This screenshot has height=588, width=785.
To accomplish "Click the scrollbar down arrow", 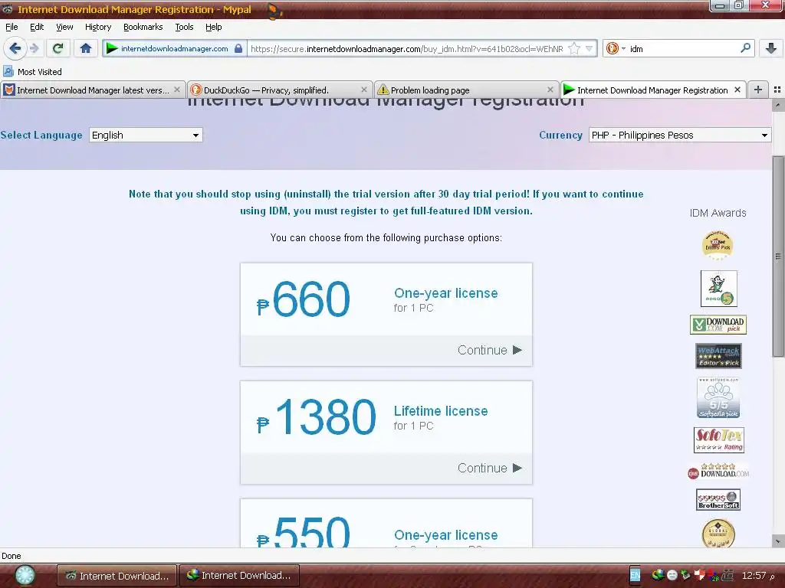I will click(778, 541).
